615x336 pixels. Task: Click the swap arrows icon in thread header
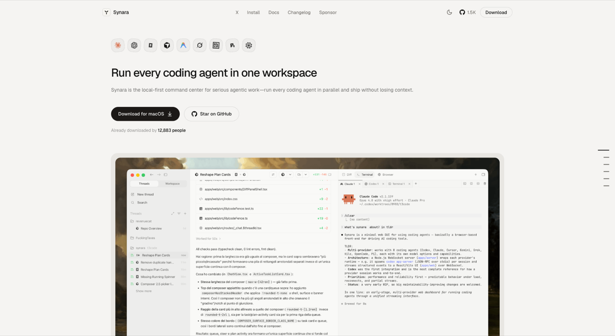click(x=273, y=174)
